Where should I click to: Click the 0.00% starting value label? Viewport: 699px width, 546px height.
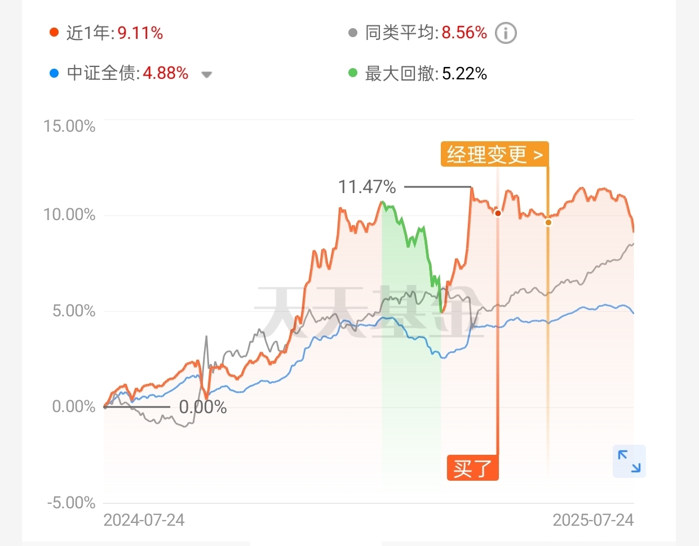[203, 407]
